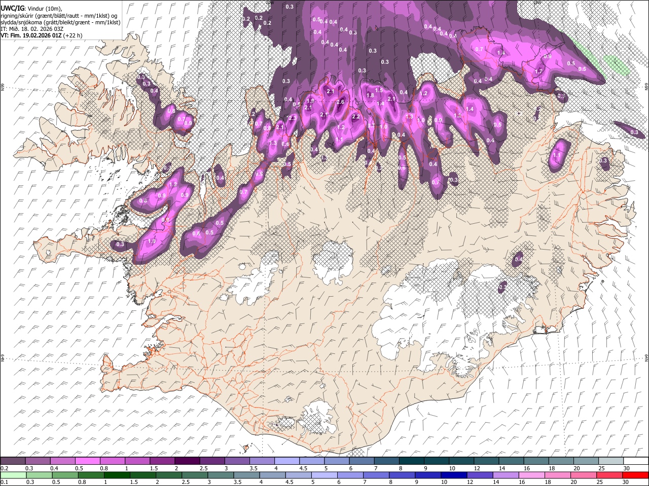Image resolution: width=649 pixels, height=486 pixels.
Task: Pick the top-scale swatch between 7 and 8
Action: coord(386,461)
